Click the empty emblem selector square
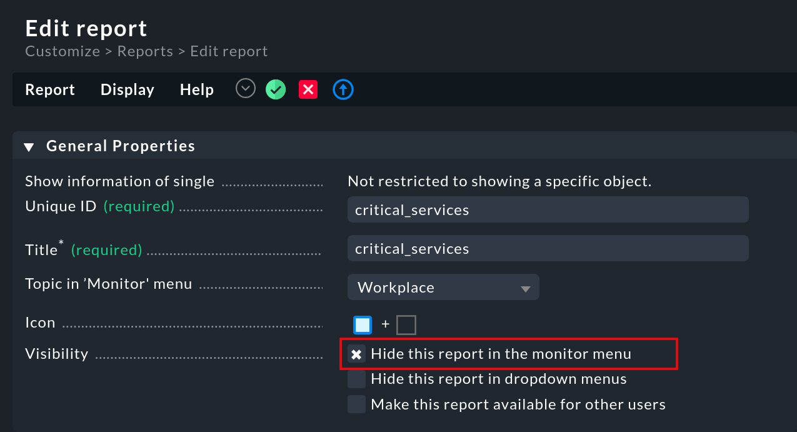Image resolution: width=797 pixels, height=432 pixels. [x=406, y=324]
